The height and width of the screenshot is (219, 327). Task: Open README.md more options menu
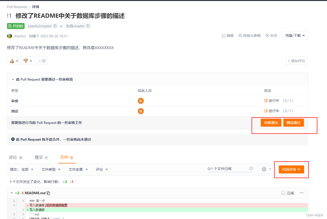coord(302,193)
